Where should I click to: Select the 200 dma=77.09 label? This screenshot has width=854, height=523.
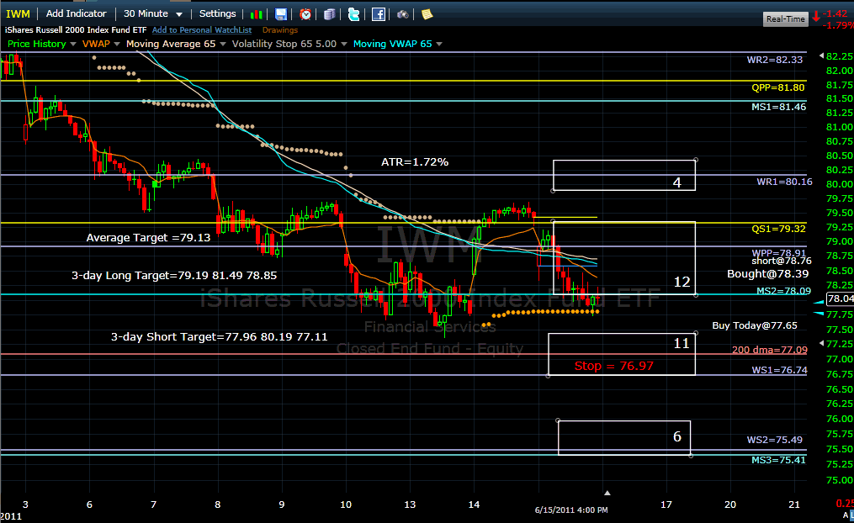click(770, 350)
